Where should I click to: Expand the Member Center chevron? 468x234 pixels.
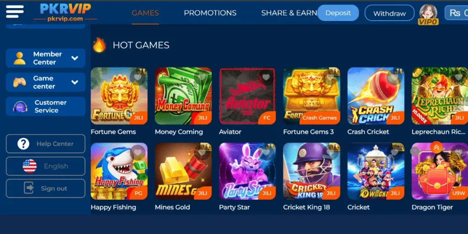pos(75,58)
